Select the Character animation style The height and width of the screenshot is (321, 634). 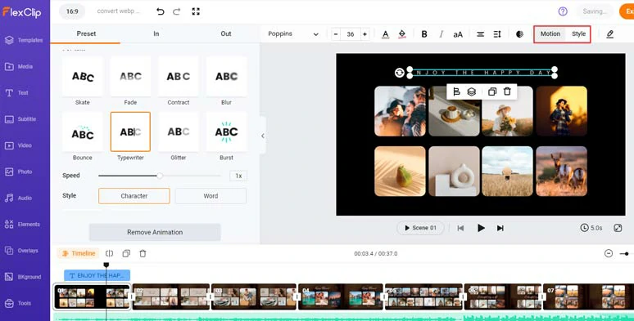[x=134, y=196]
